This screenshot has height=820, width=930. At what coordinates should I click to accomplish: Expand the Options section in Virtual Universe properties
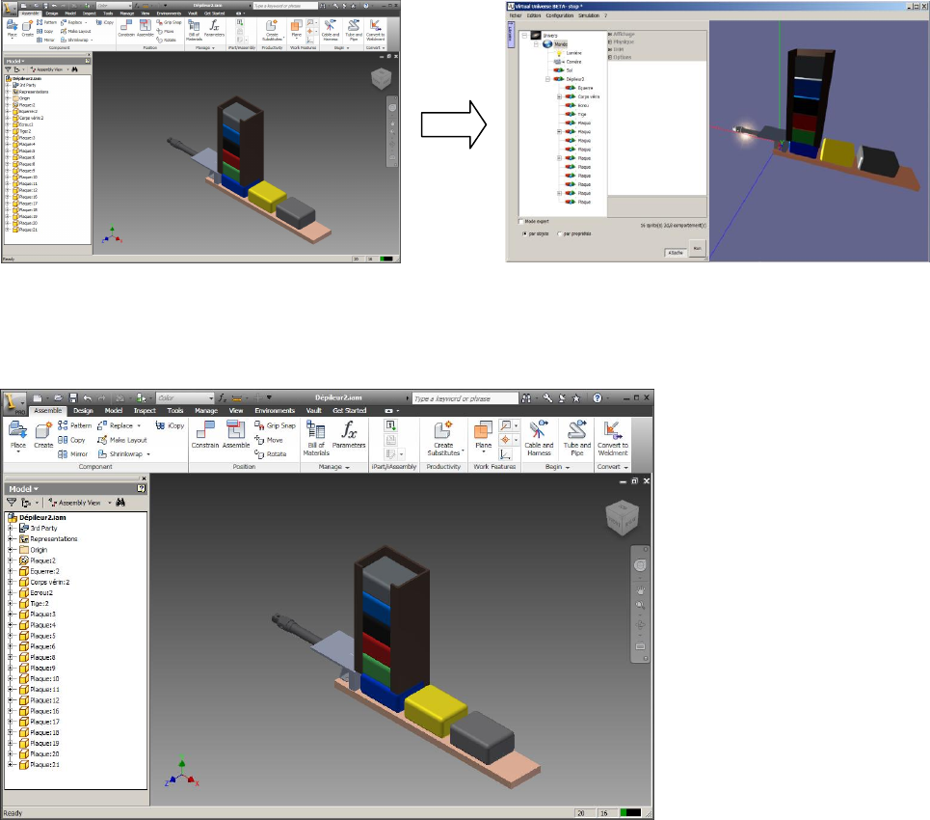click(x=610, y=57)
